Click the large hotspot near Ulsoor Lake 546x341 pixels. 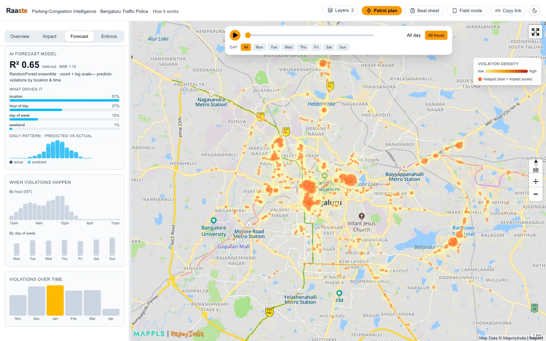350,179
